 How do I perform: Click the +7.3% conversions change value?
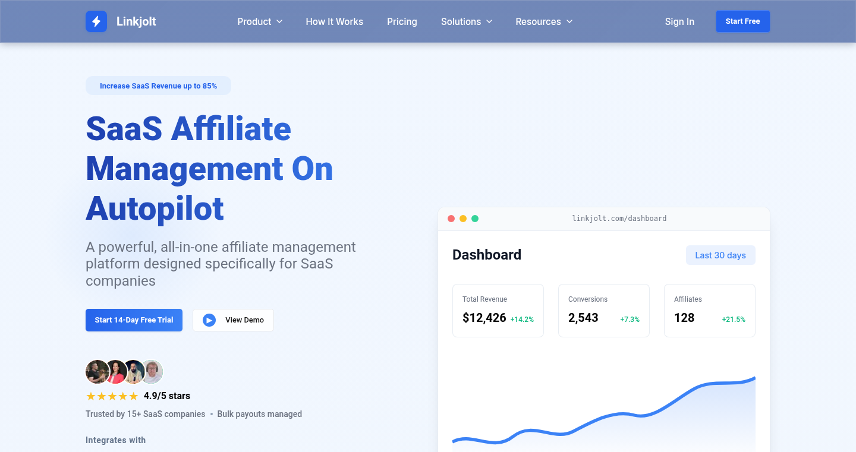(x=630, y=320)
